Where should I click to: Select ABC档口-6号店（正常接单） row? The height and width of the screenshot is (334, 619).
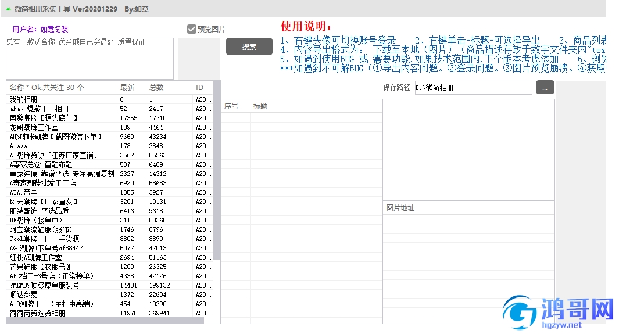tap(110, 276)
